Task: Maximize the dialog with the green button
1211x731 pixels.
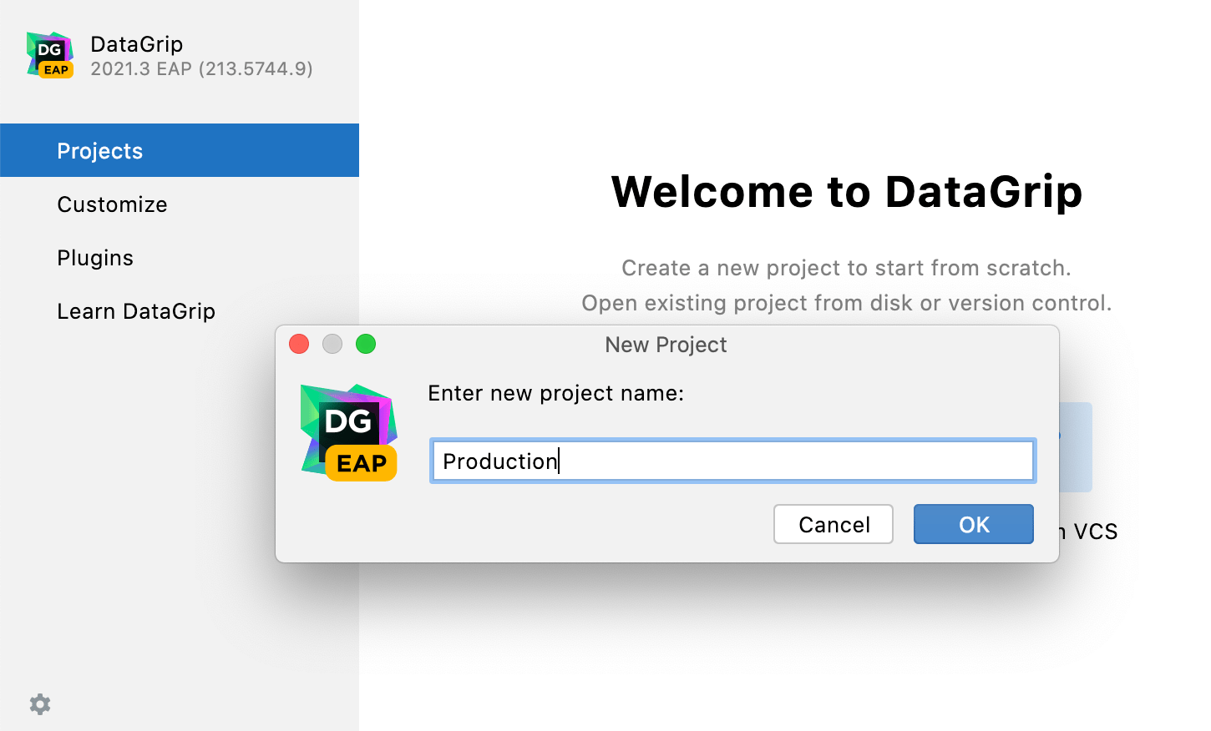Action: tap(365, 344)
